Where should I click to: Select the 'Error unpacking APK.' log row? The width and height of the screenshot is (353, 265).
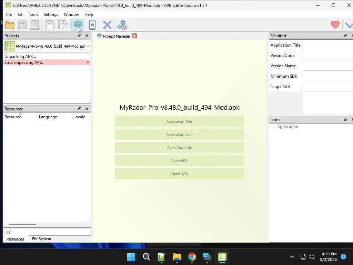pyautogui.click(x=47, y=62)
